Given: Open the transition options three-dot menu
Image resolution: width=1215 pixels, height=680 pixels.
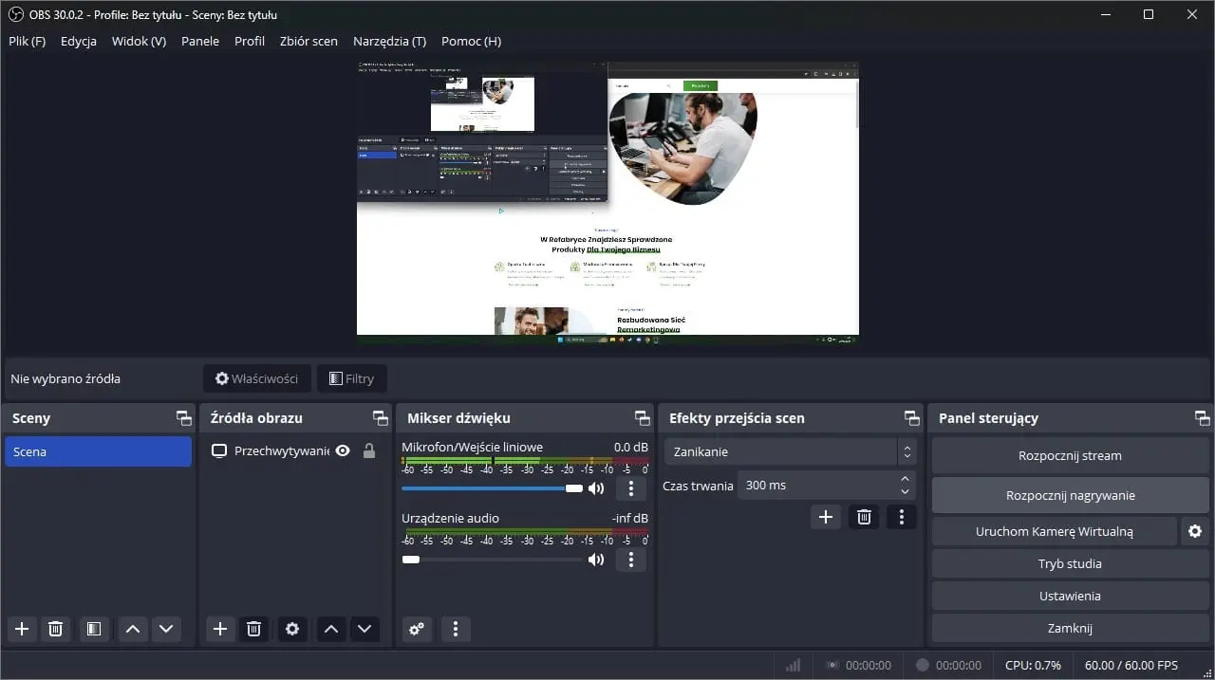Looking at the screenshot, I should (x=901, y=516).
